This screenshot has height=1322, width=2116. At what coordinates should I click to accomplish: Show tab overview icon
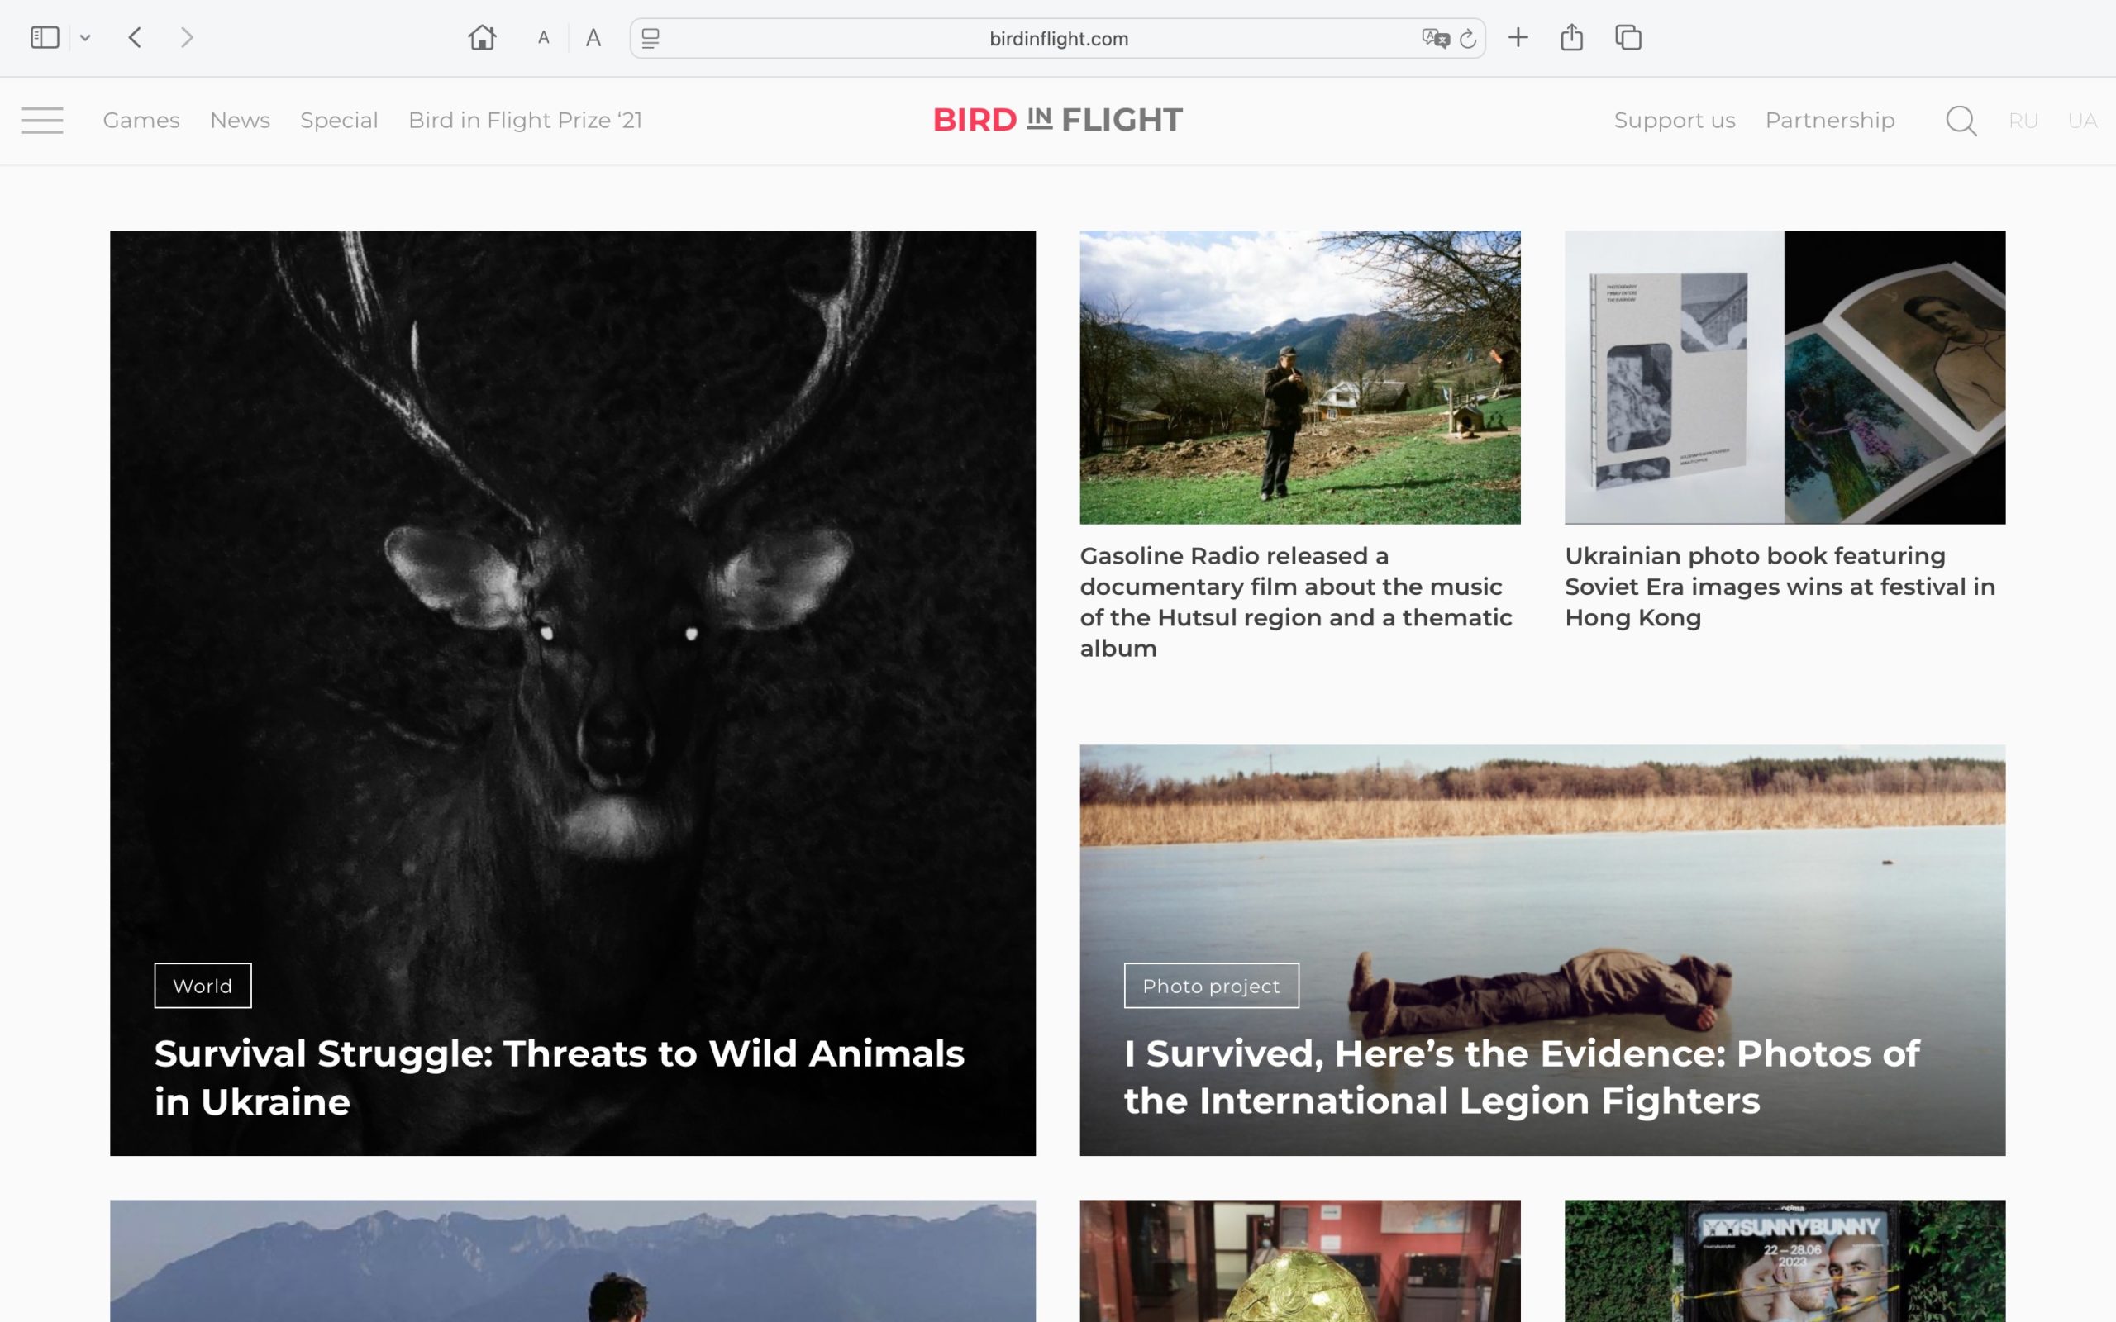click(x=1628, y=38)
